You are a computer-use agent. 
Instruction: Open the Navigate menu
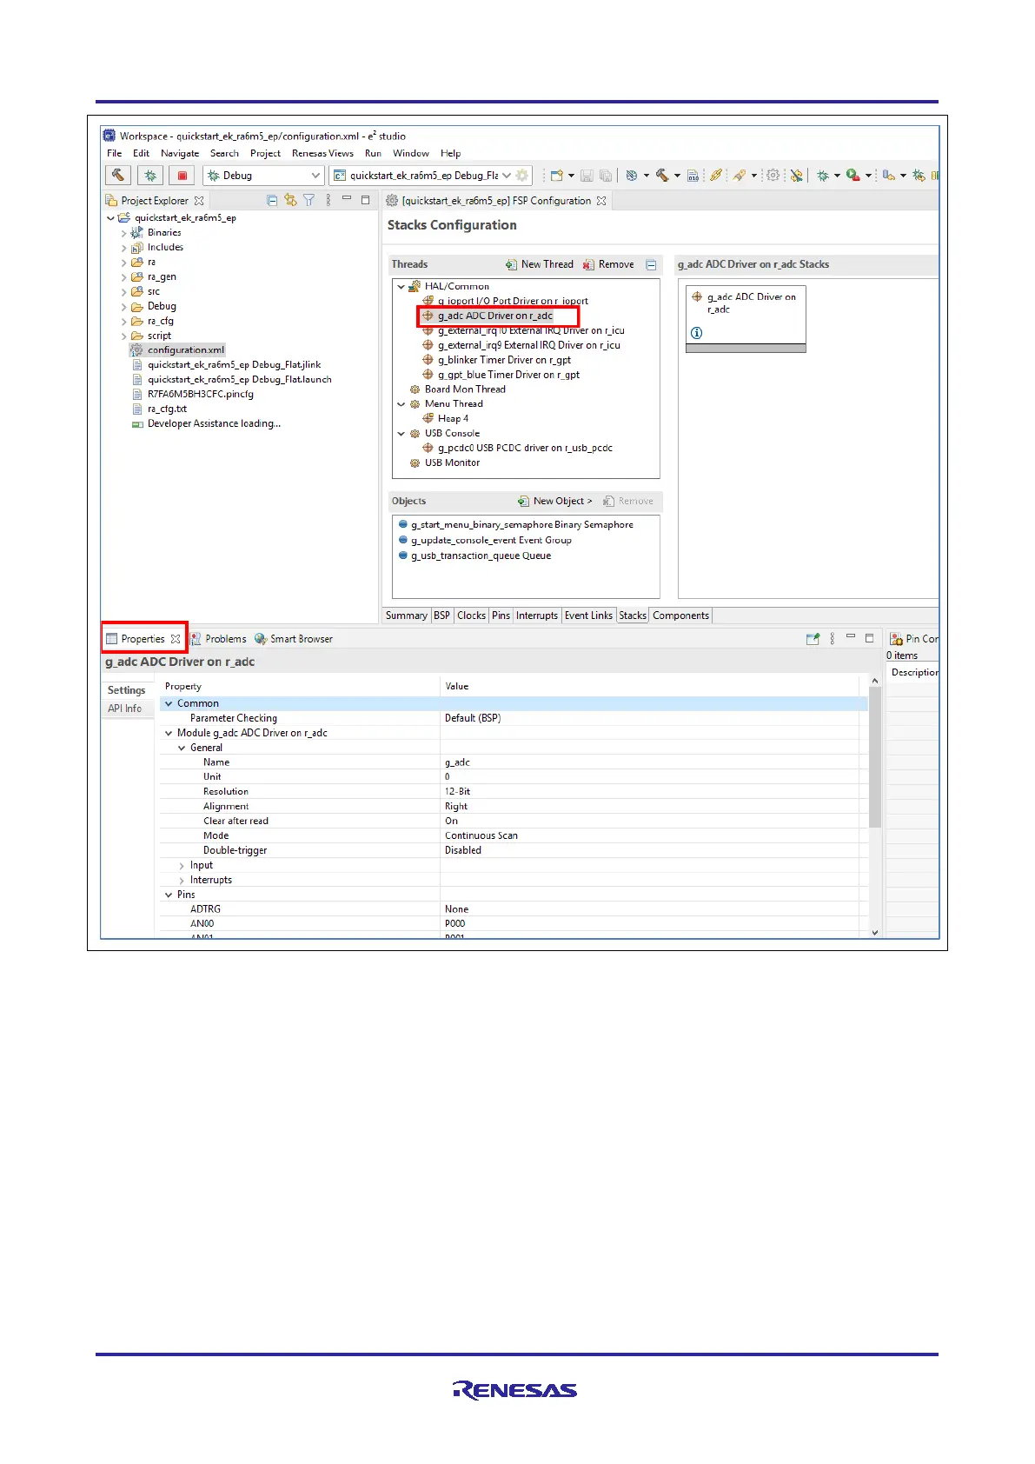tap(180, 153)
